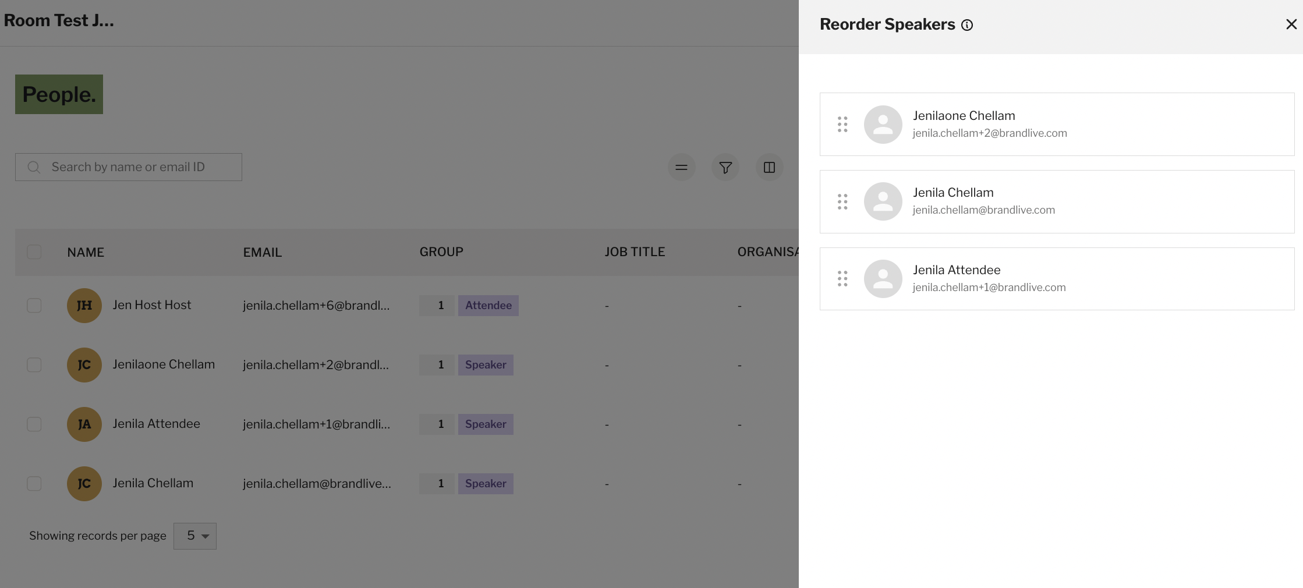Click email jenila.chellam+6@brandl... in the table
1303x588 pixels.
(316, 306)
